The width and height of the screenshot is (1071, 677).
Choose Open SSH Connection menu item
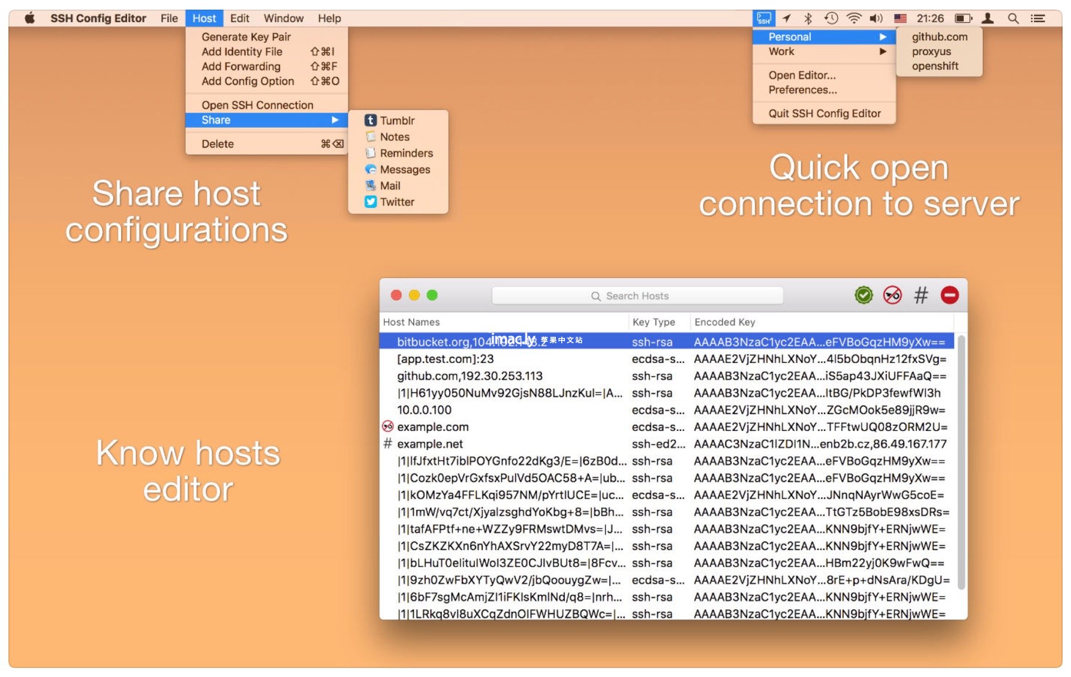pyautogui.click(x=267, y=105)
